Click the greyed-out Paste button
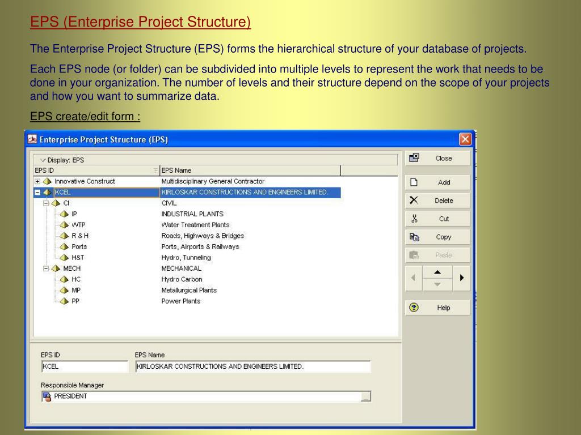581x435 pixels. tap(437, 255)
